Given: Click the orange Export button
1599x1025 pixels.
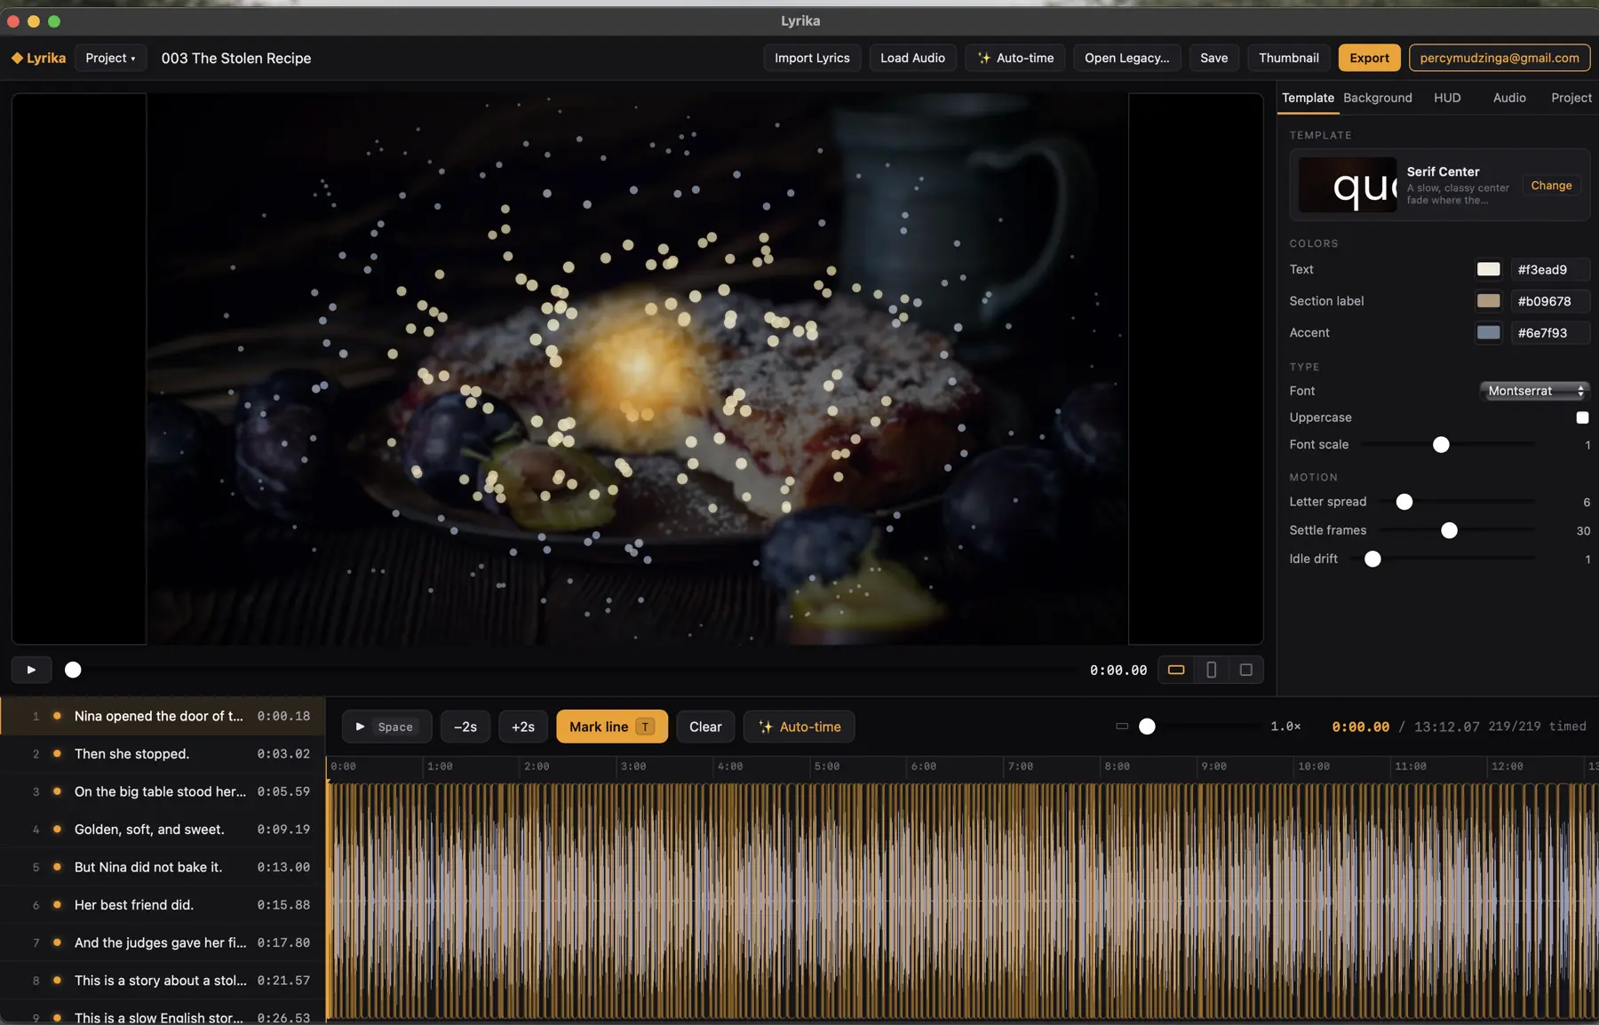Looking at the screenshot, I should 1369,58.
